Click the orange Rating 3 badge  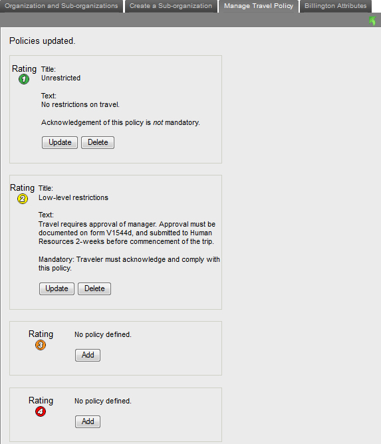coord(41,345)
